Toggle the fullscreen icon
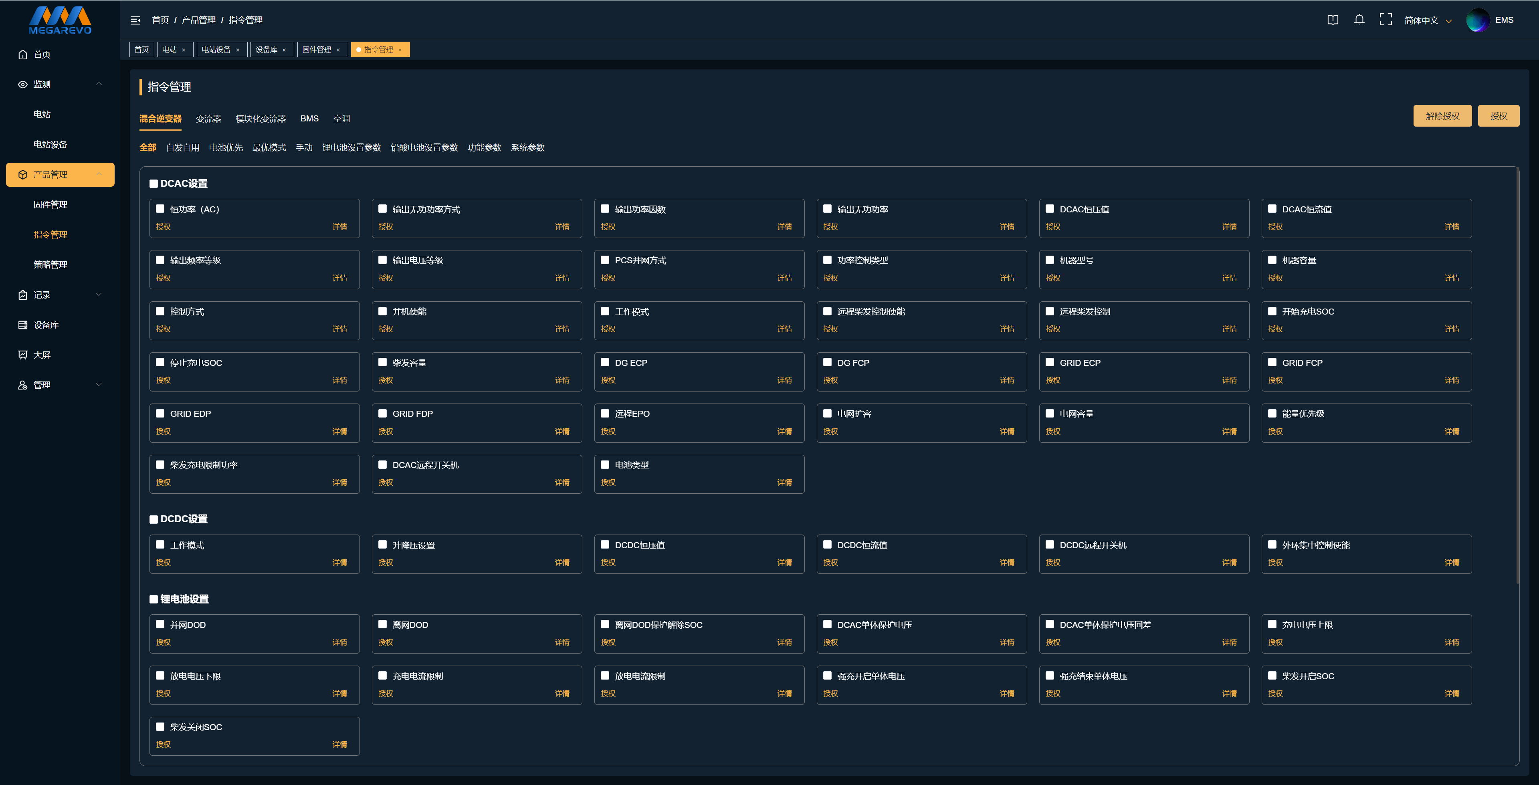 (1386, 20)
